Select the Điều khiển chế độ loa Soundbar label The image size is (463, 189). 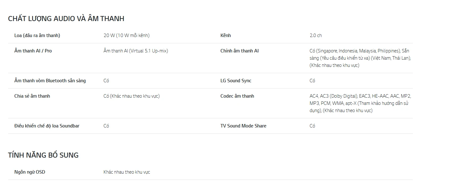coord(47,126)
